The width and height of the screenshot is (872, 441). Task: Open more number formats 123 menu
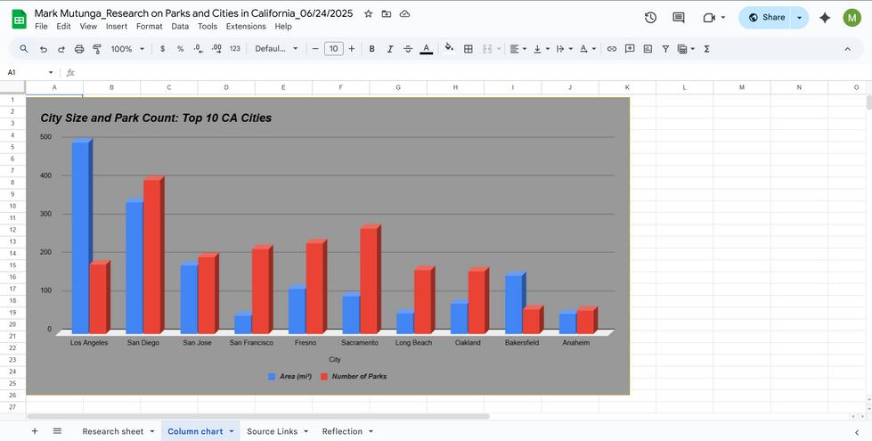(234, 49)
